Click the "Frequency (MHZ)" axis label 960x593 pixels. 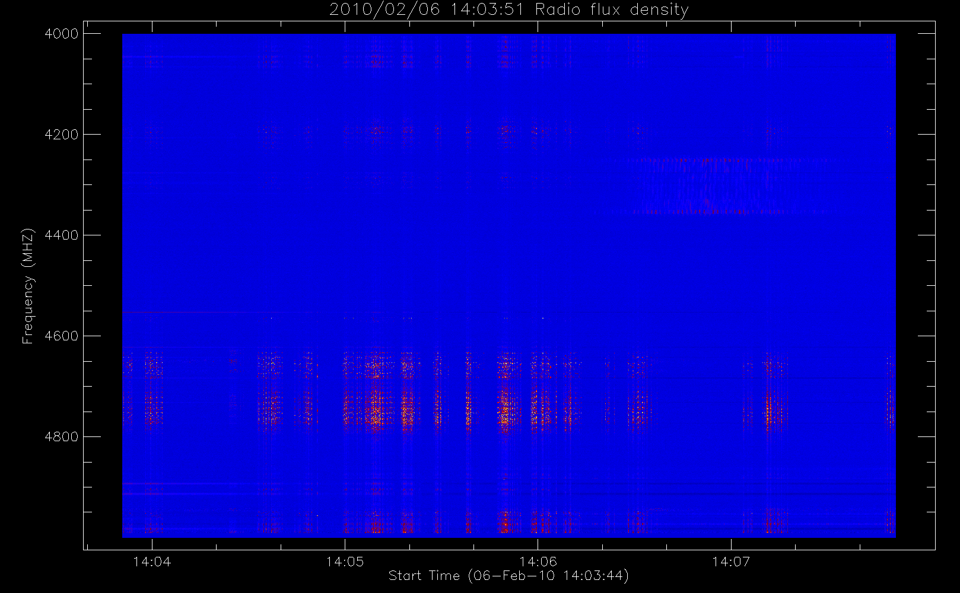27,286
